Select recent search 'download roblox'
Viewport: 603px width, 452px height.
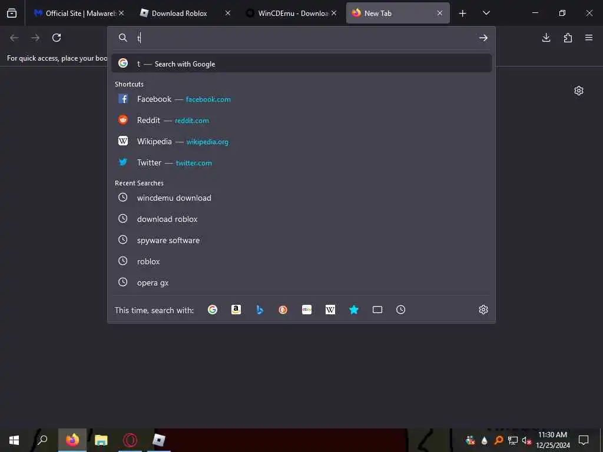[301, 219]
